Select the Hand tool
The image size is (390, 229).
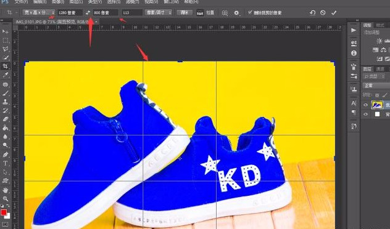[5, 190]
